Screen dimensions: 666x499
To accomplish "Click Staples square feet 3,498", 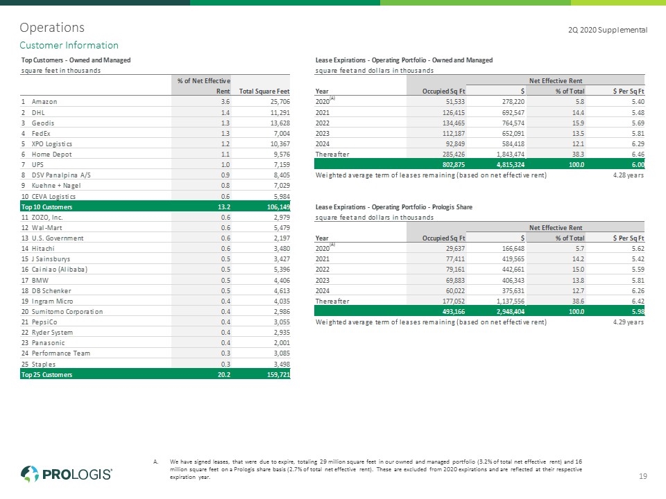I will [x=282, y=365].
